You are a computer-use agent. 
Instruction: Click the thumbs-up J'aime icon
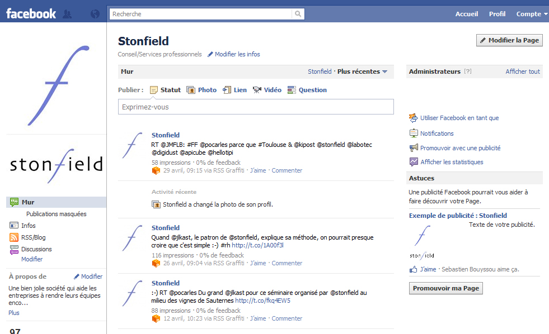pyautogui.click(x=413, y=269)
